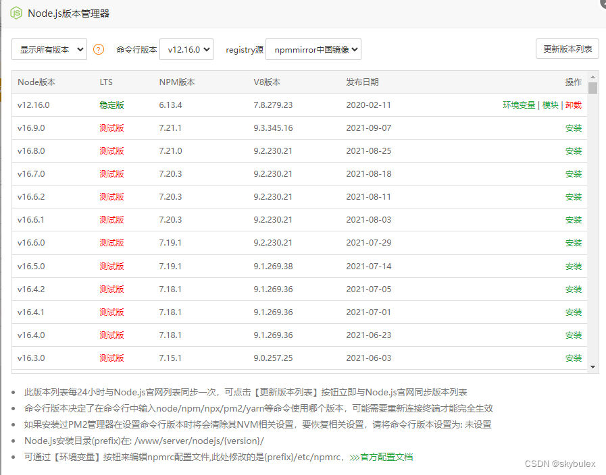Screen dimensions: 606x475
Task: Click release date 2021-08-25 cell
Action: pyautogui.click(x=369, y=151)
